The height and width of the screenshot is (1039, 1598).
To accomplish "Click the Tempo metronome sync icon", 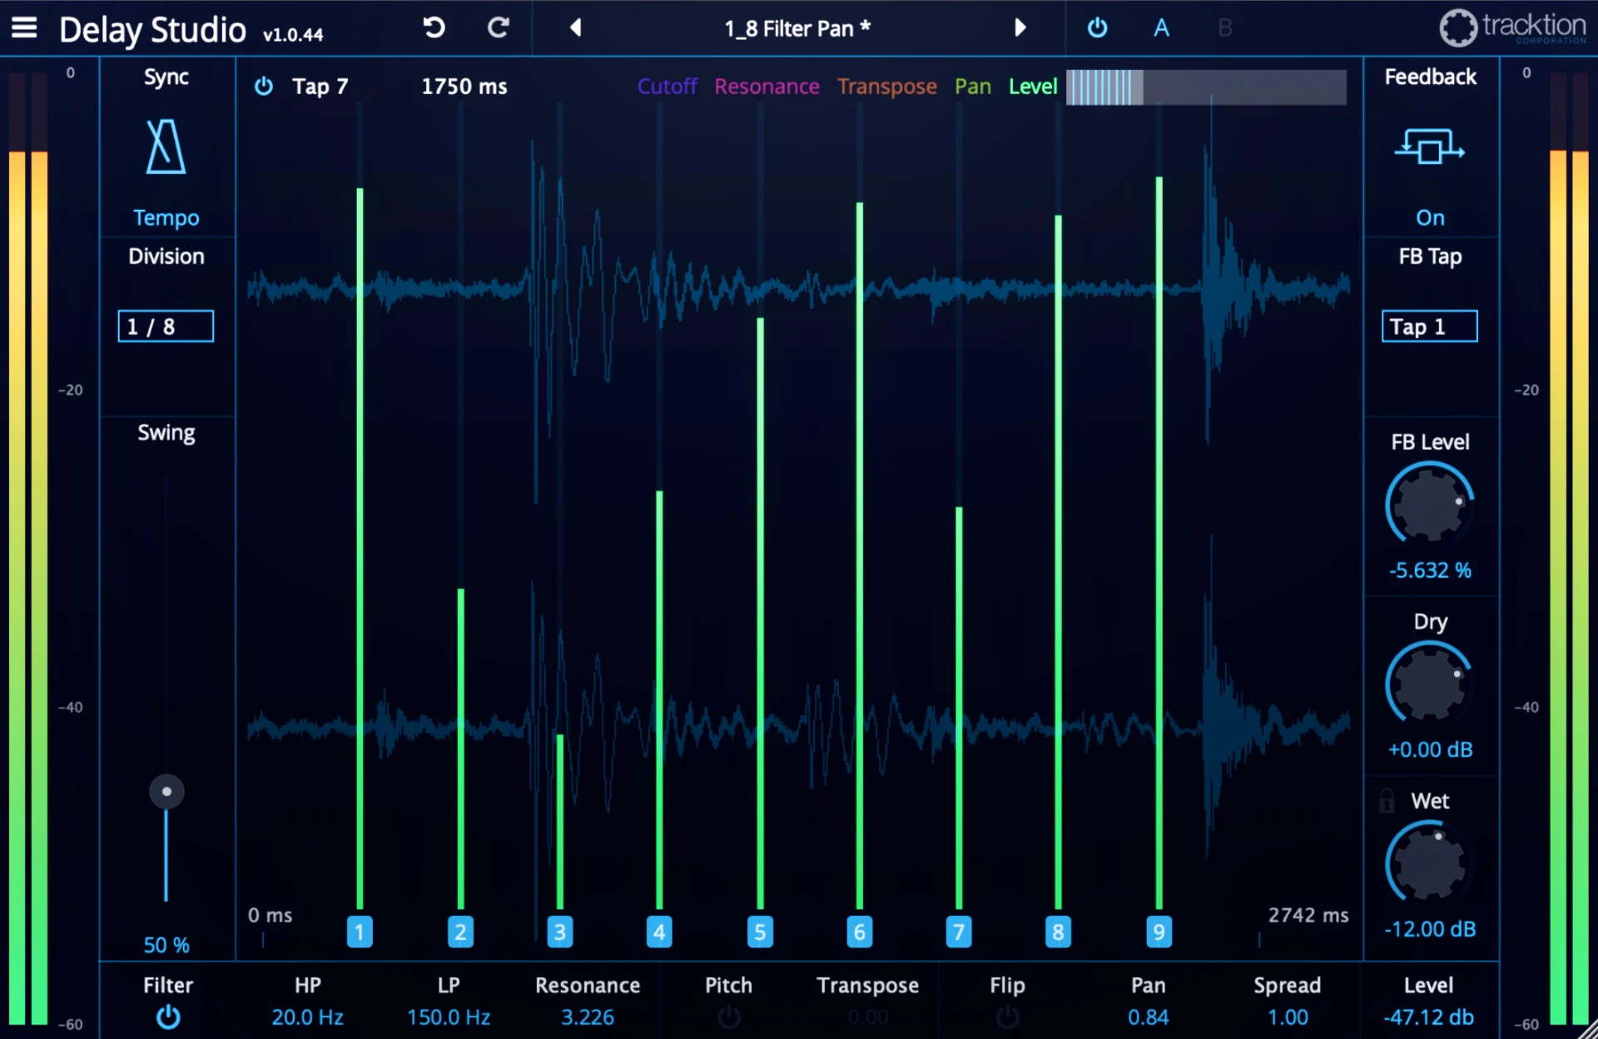I will pos(166,147).
